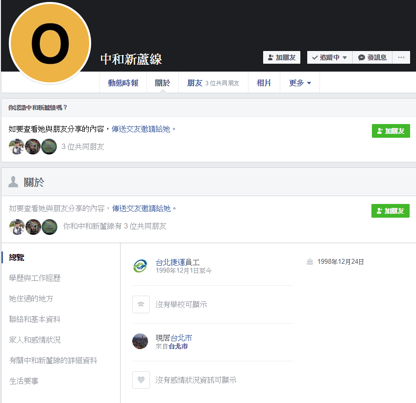The height and width of the screenshot is (403, 416).
Task: Click the 沒有學校可顯示 text
Action: [181, 304]
